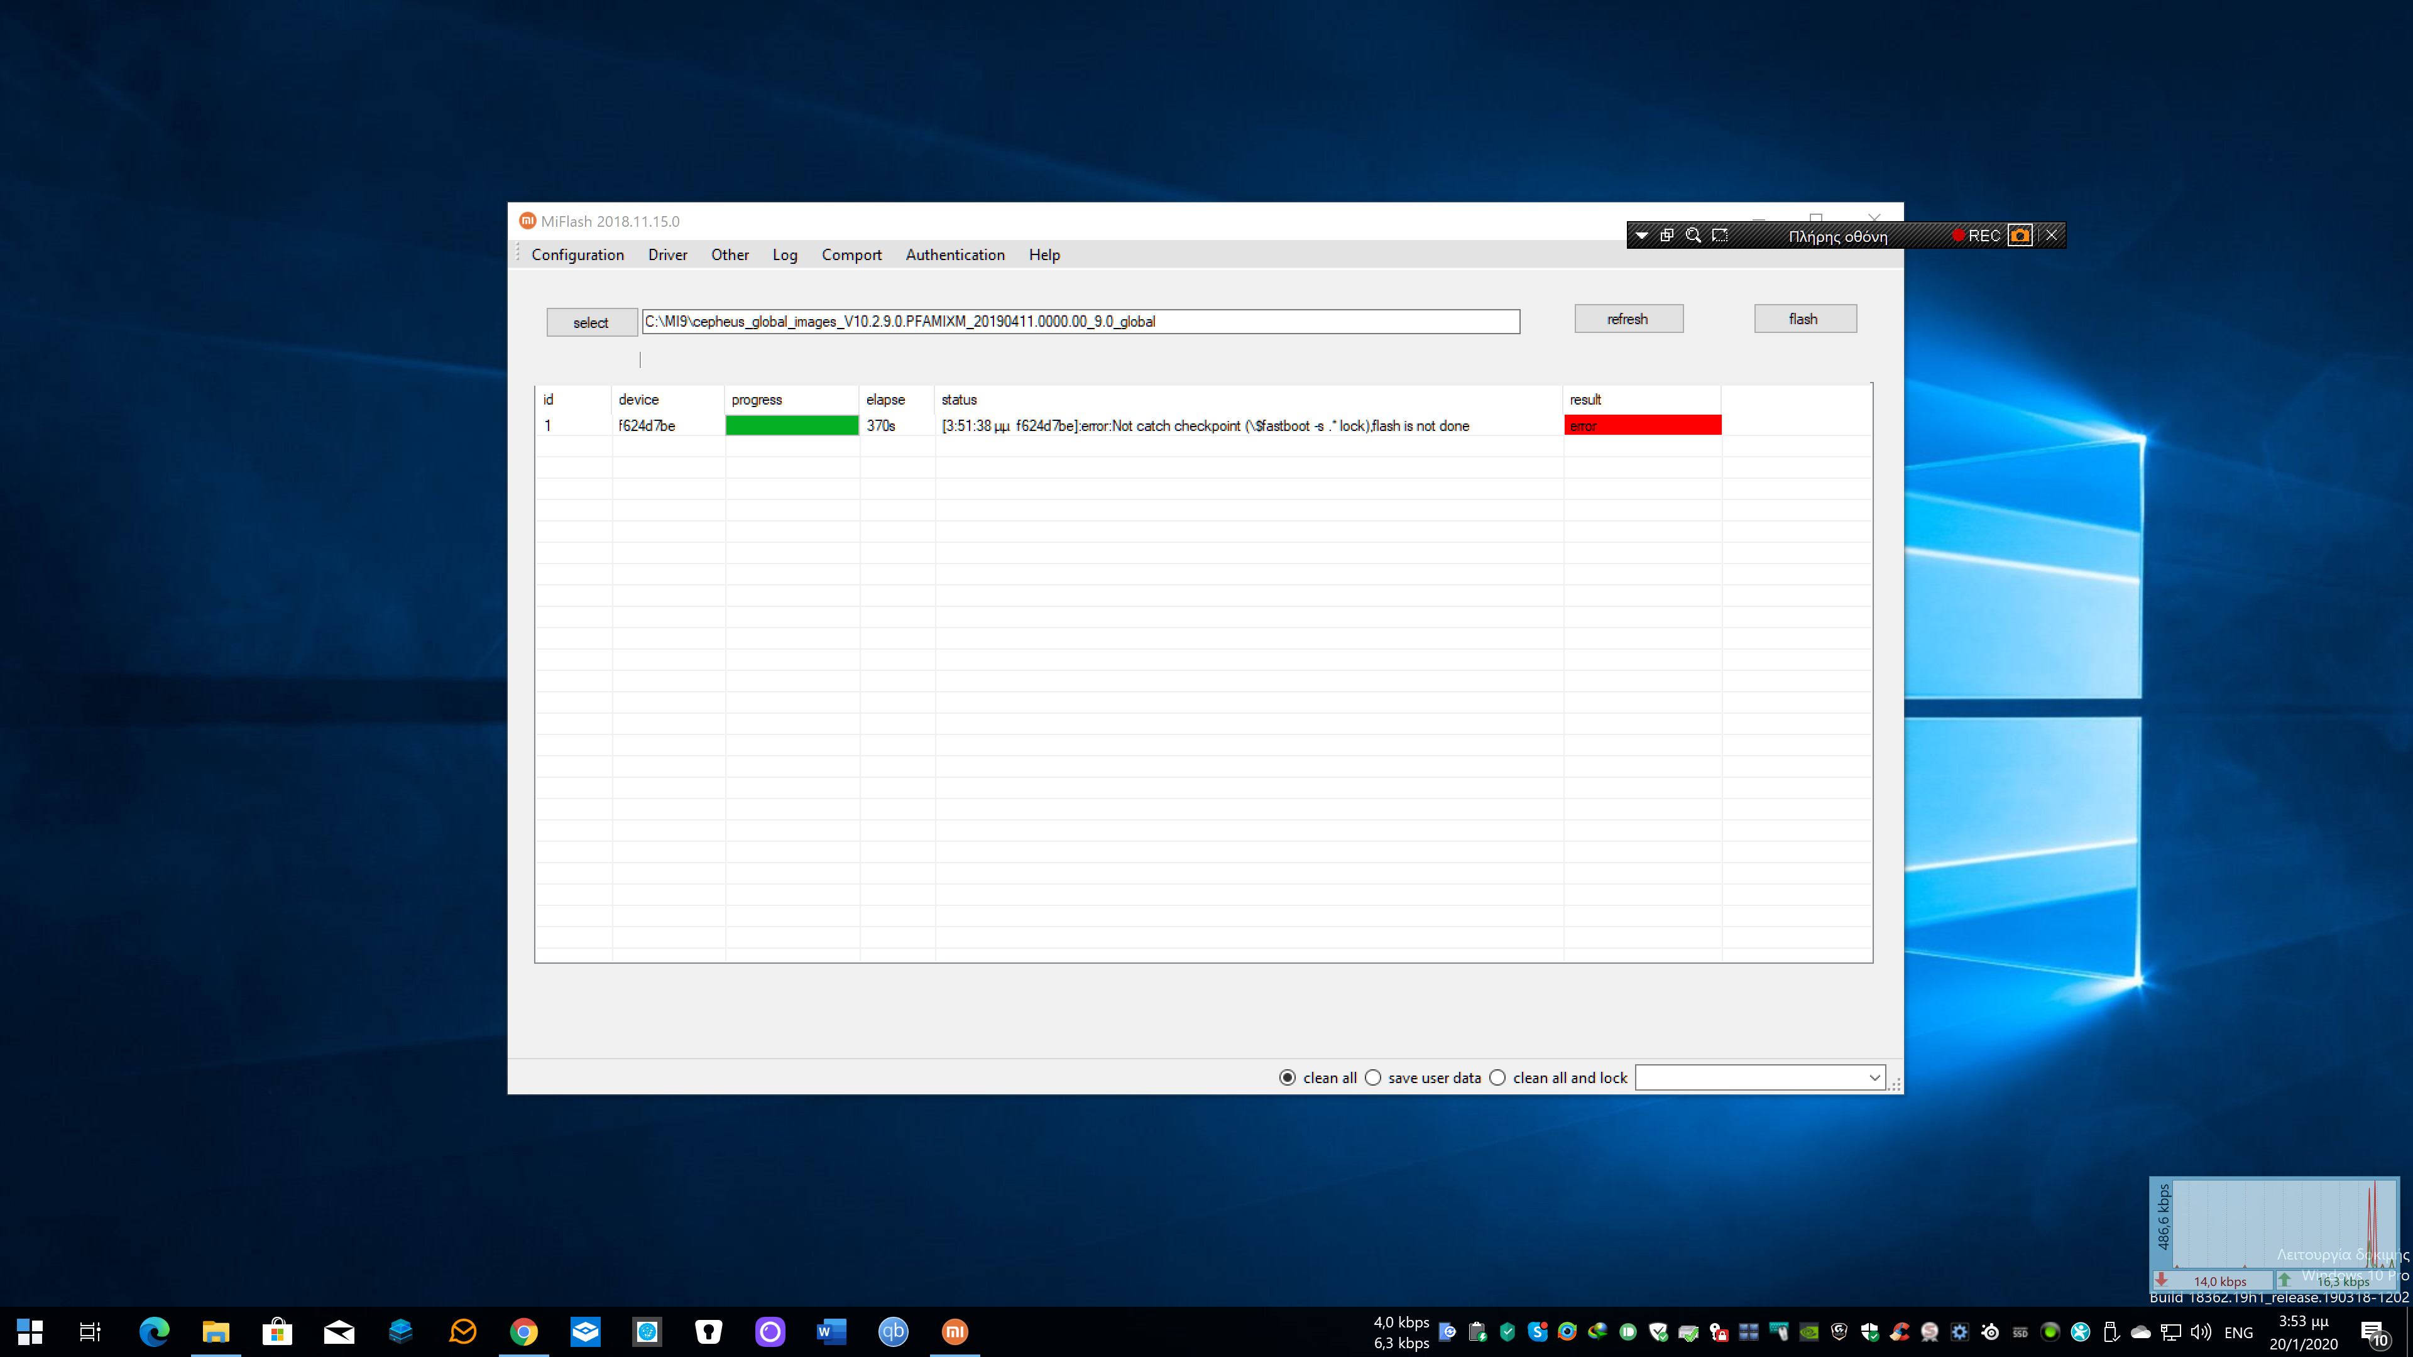2413x1357 pixels.
Task: Open Google Chrome from the taskbar
Action: 523,1331
